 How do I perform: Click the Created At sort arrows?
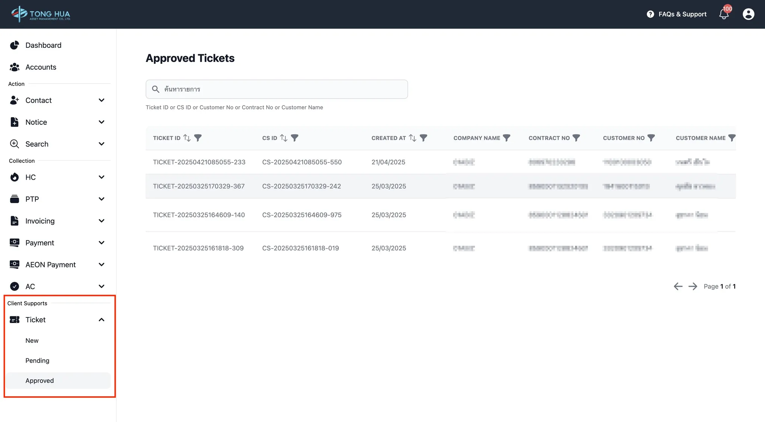tap(412, 138)
